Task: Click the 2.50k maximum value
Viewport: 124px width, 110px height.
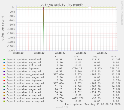Action: pyautogui.click(x=117, y=98)
